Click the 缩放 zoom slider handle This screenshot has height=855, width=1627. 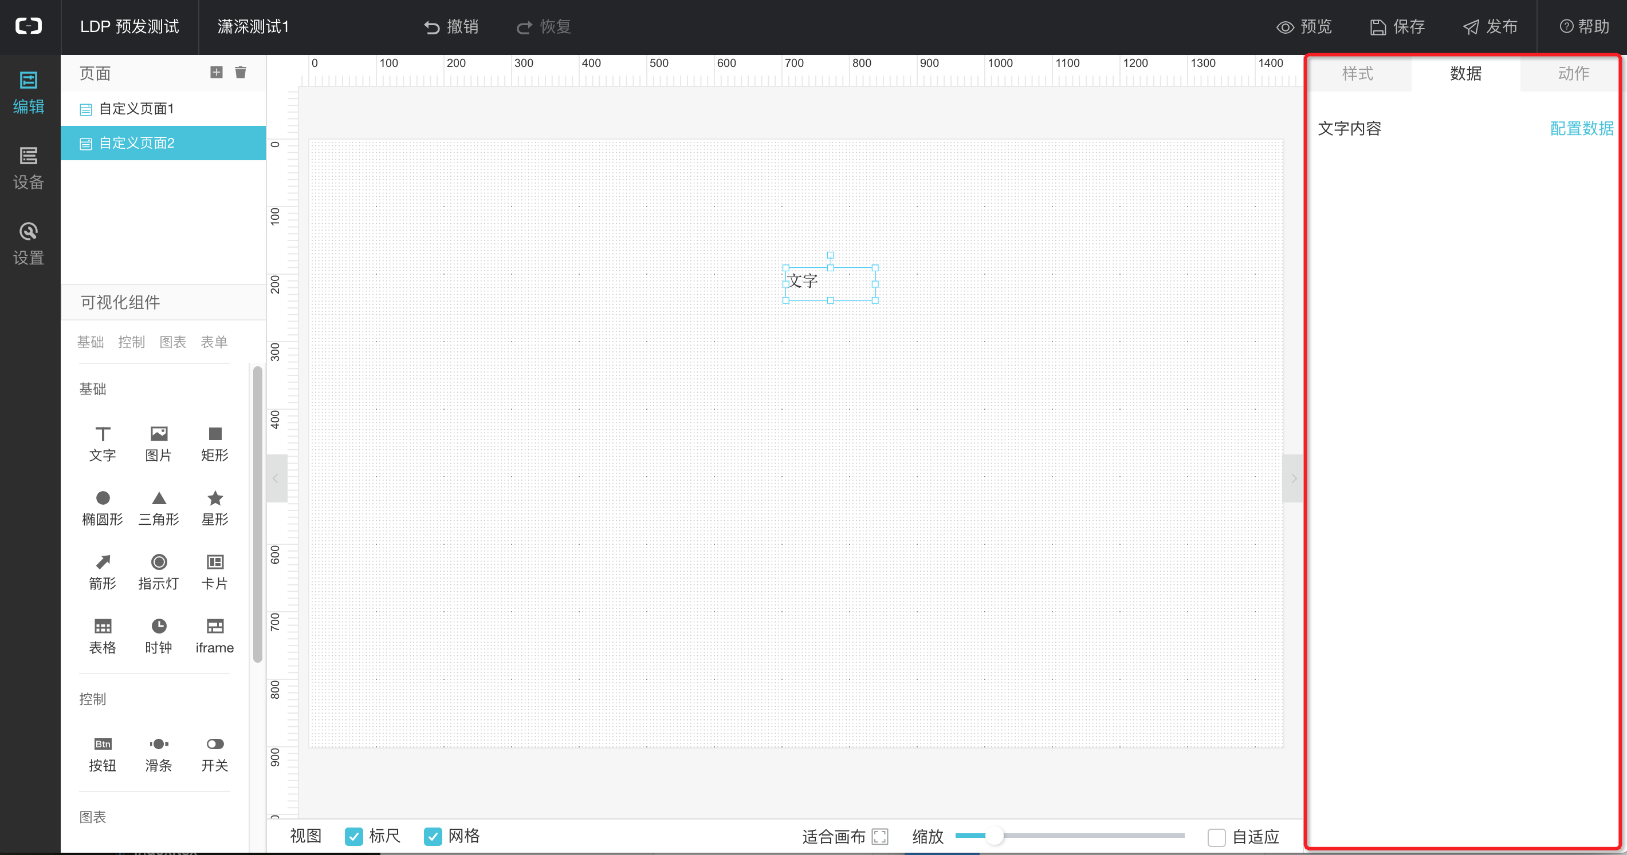click(994, 836)
